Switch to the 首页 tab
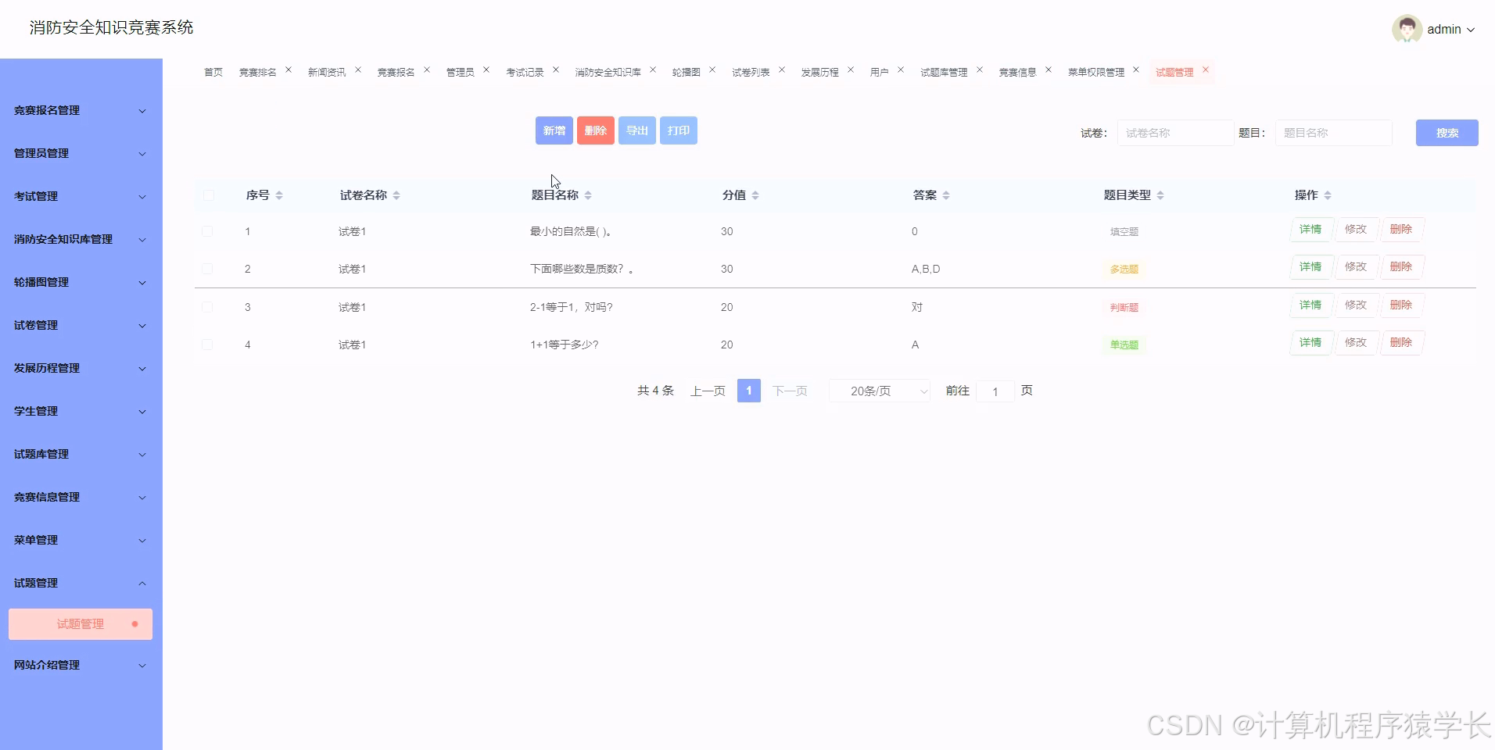Image resolution: width=1495 pixels, height=750 pixels. (213, 72)
